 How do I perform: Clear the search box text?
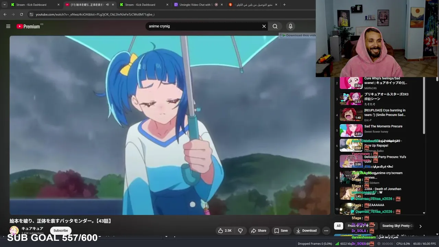264,26
